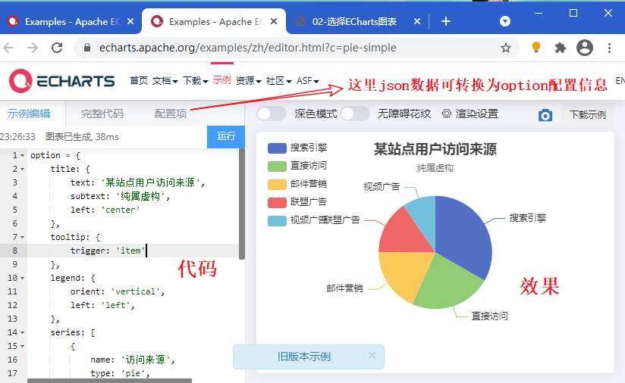Open the extensions puzzle icon
625x383 pixels.
(x=561, y=48)
